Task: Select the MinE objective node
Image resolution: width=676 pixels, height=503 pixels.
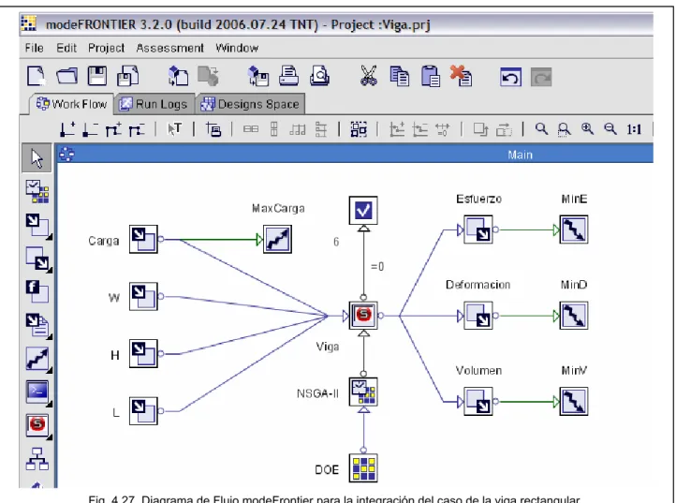Action: tap(574, 229)
